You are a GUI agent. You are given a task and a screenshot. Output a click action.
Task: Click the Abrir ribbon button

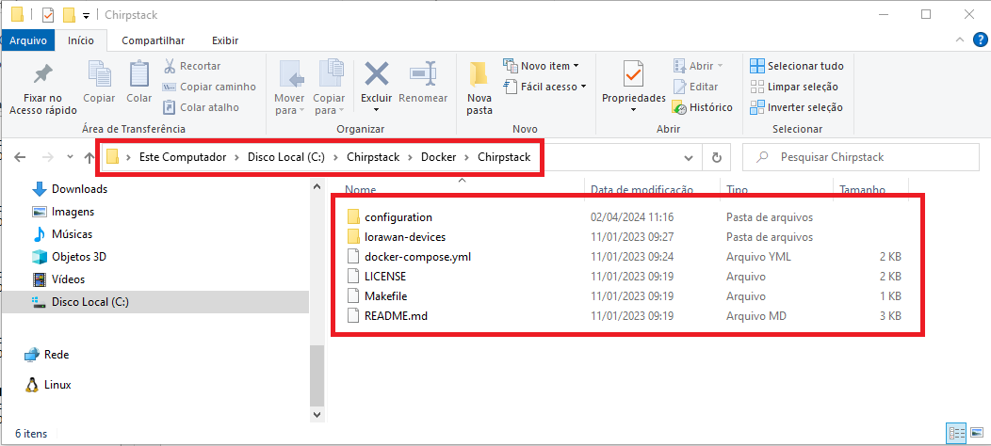pos(698,66)
